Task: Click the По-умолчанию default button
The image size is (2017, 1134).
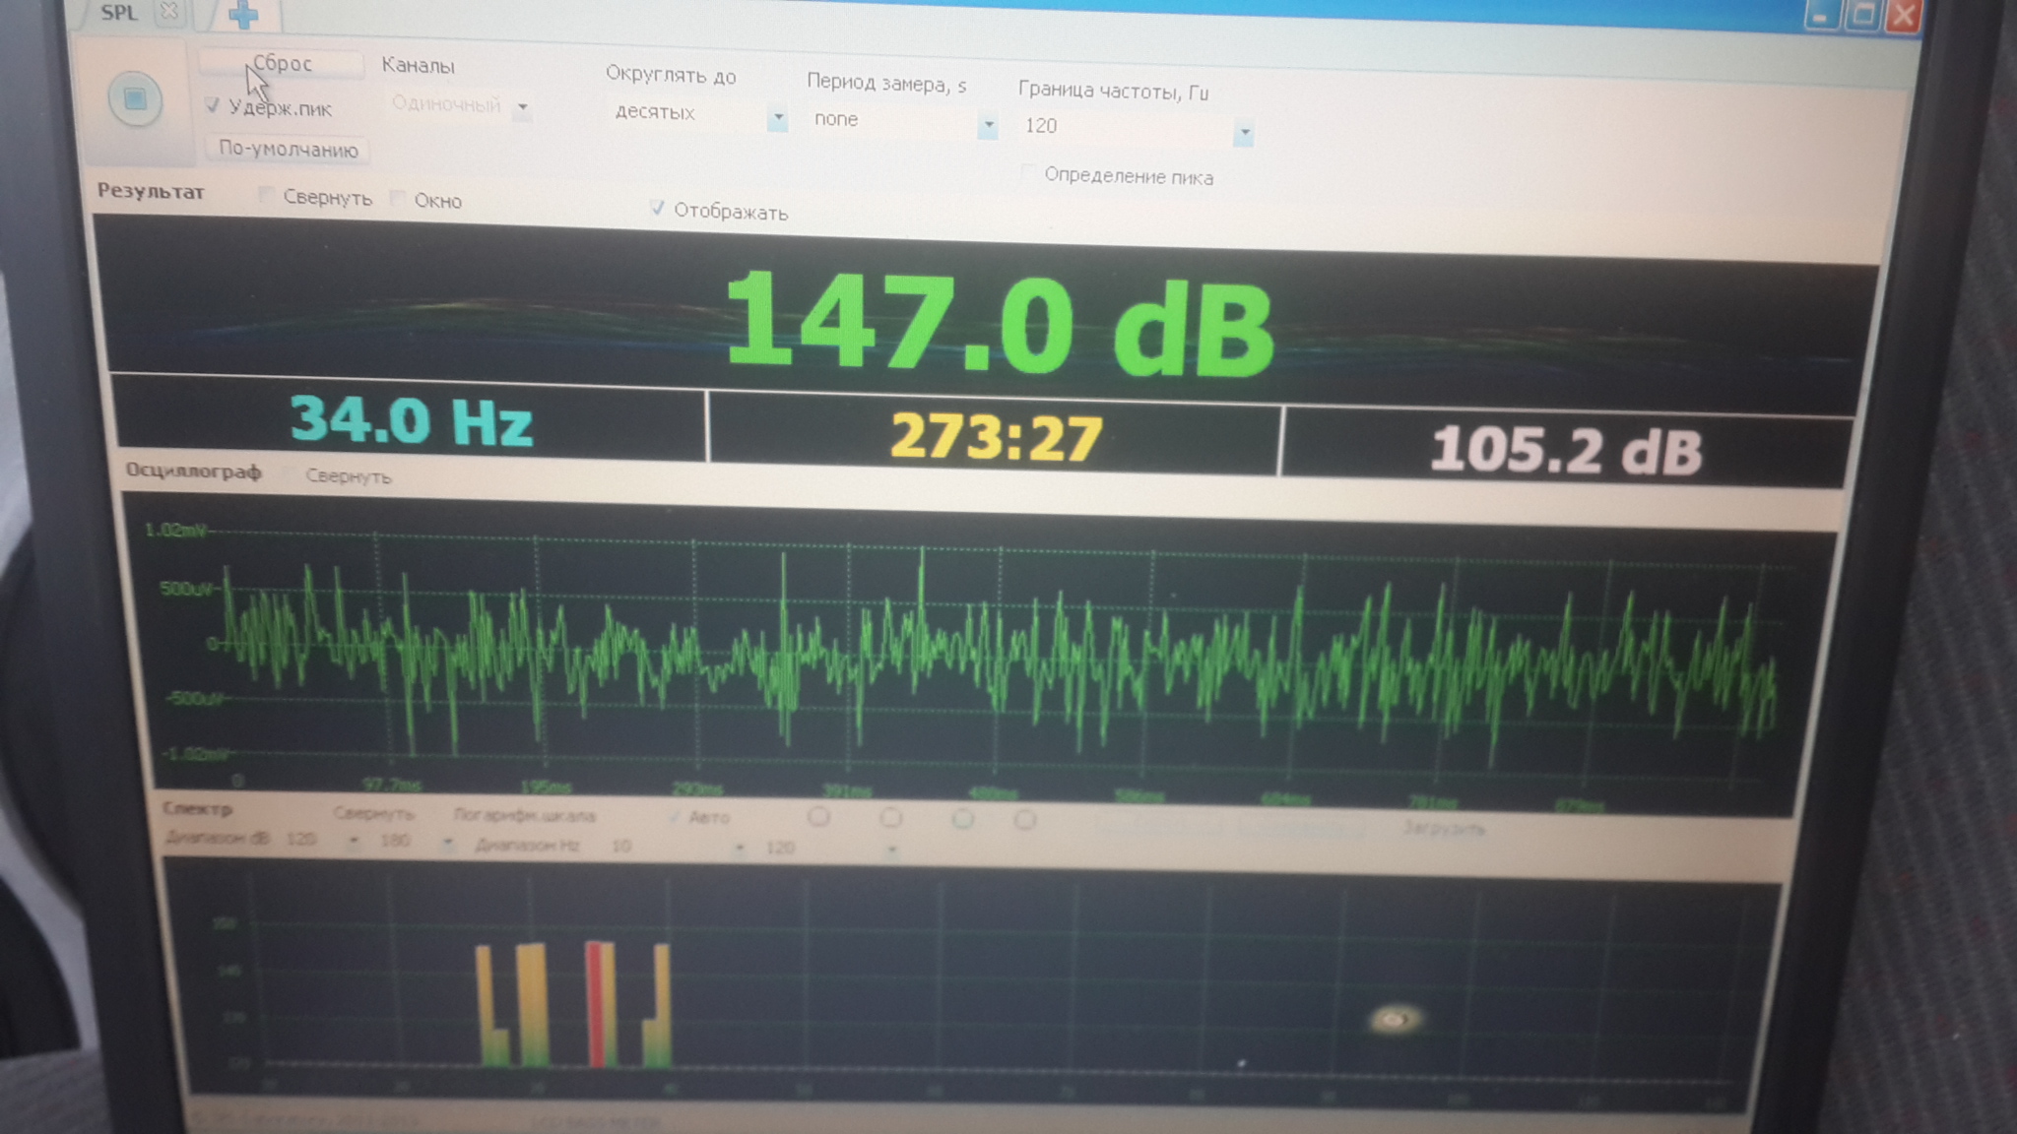Action: [288, 150]
